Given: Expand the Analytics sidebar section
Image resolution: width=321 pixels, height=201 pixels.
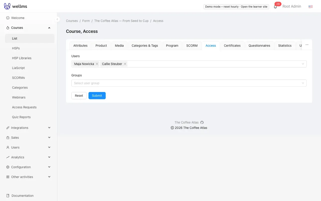Looking at the screenshot, I should (x=49, y=157).
